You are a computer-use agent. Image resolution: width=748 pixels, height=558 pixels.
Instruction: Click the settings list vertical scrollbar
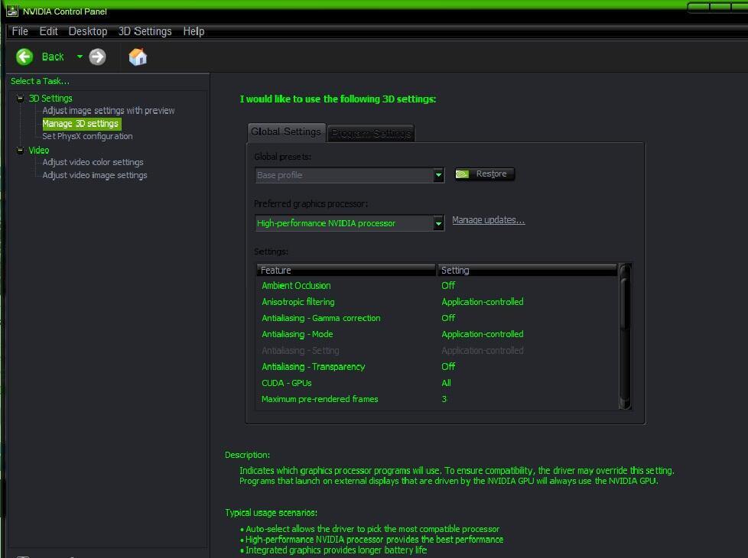pos(625,336)
